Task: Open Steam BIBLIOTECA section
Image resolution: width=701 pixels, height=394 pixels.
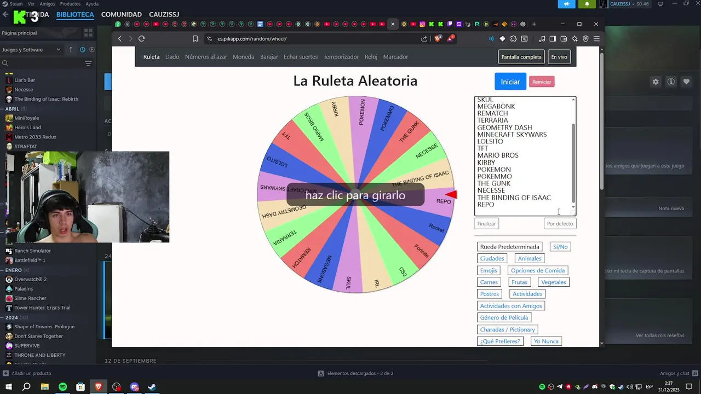Action: [75, 14]
